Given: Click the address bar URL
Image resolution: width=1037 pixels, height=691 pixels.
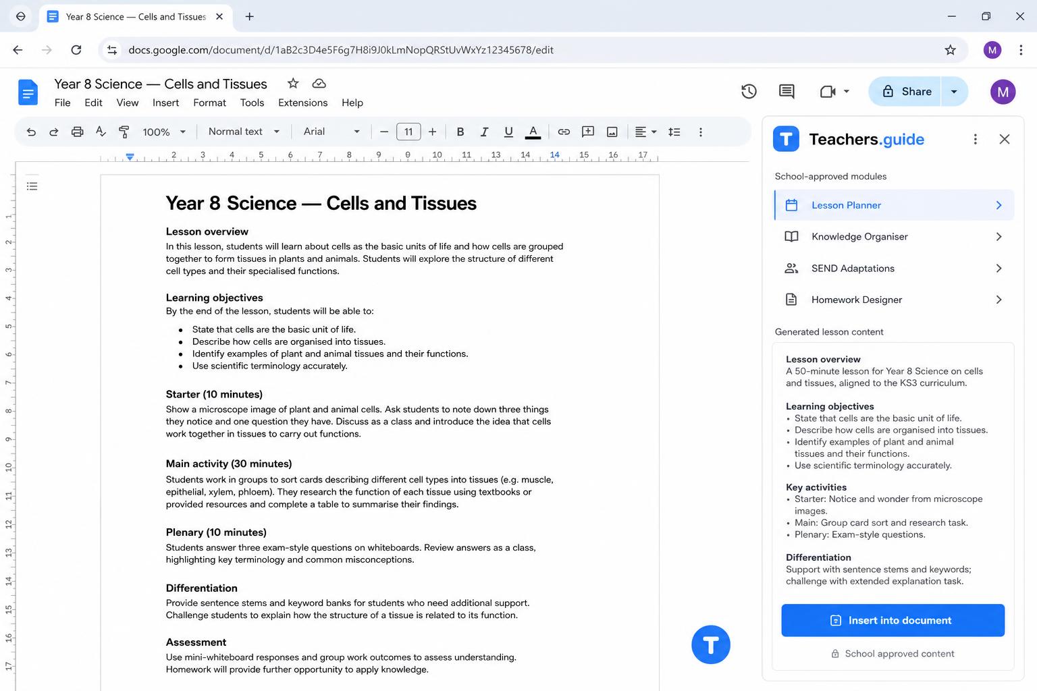Looking at the screenshot, I should (x=341, y=50).
